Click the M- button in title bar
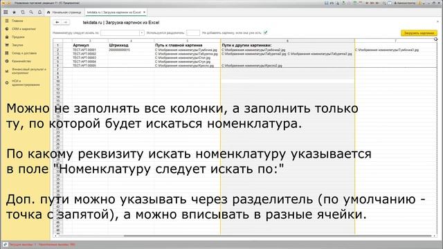 377,3
